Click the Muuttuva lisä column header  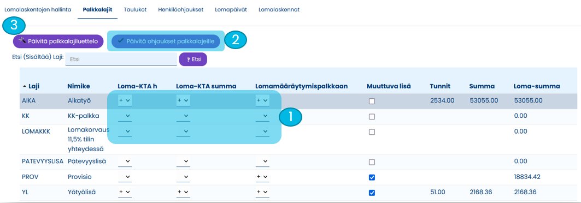(388, 86)
